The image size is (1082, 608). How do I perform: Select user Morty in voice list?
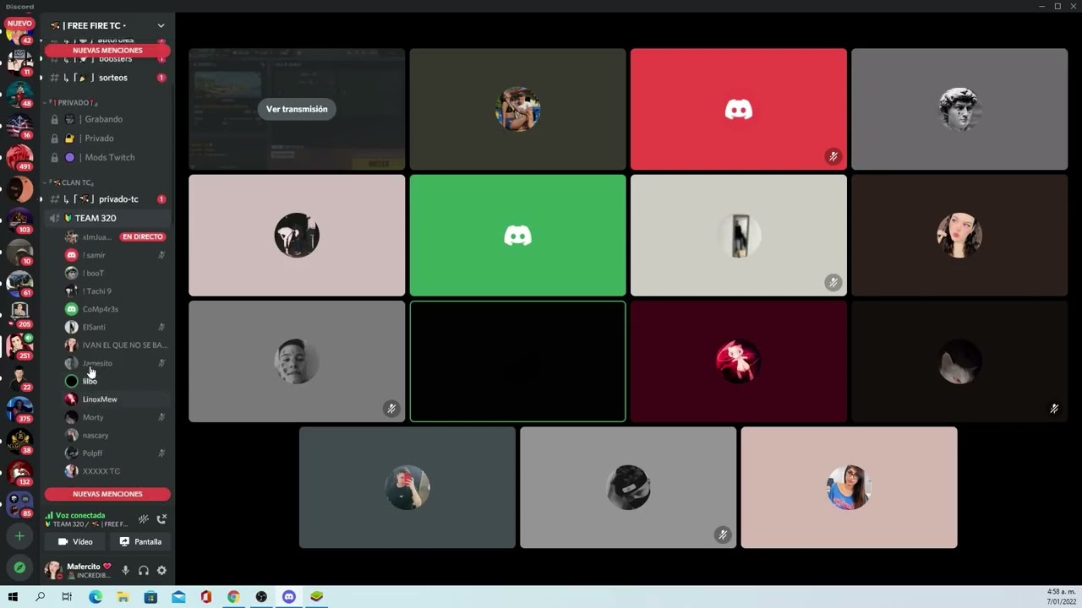[116, 417]
